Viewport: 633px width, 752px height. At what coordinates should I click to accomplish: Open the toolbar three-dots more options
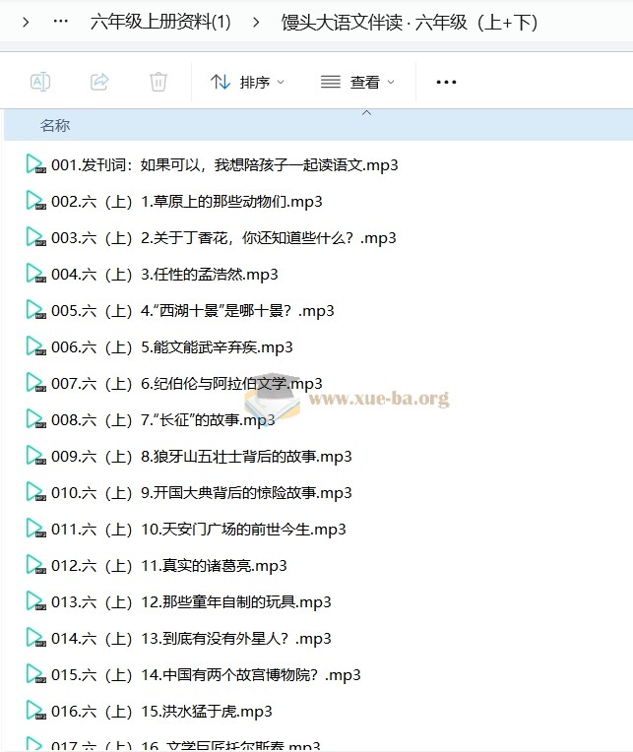click(446, 82)
